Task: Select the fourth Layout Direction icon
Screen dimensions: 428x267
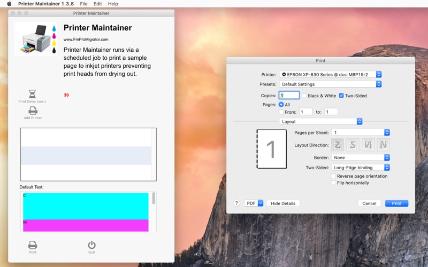Action: point(383,145)
